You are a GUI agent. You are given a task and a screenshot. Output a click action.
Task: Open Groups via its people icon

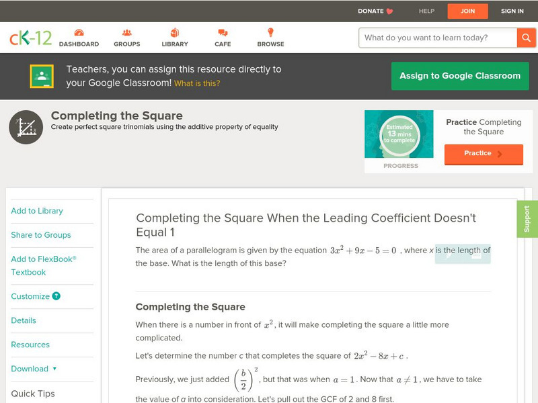point(126,32)
